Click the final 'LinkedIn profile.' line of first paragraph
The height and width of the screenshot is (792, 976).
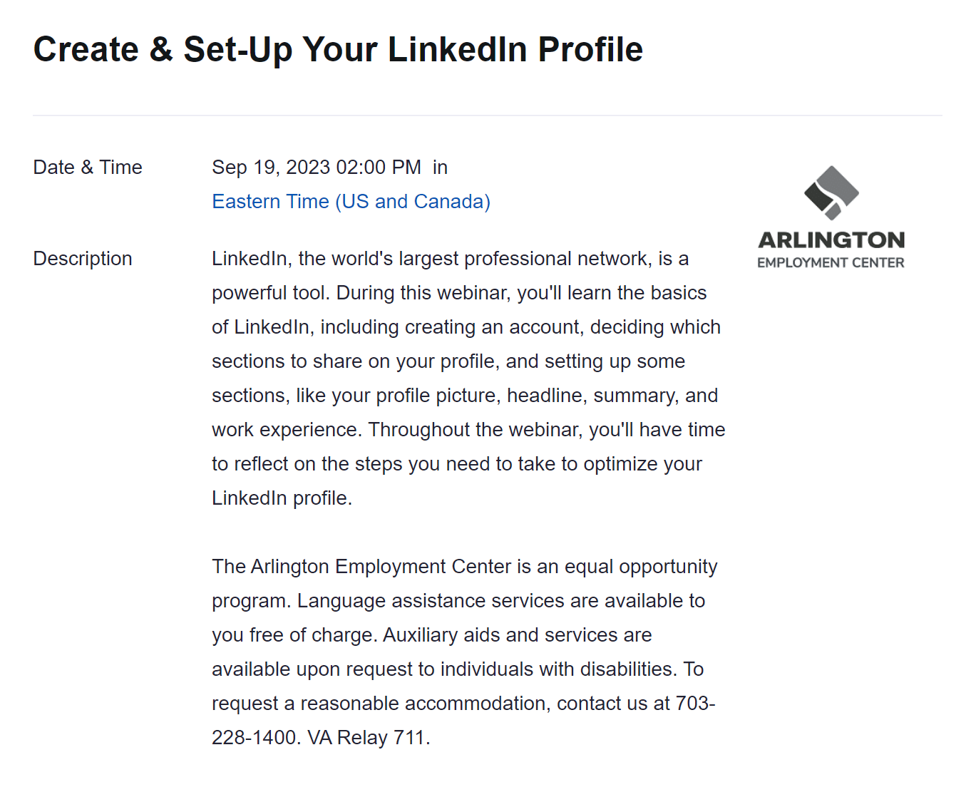click(x=282, y=498)
